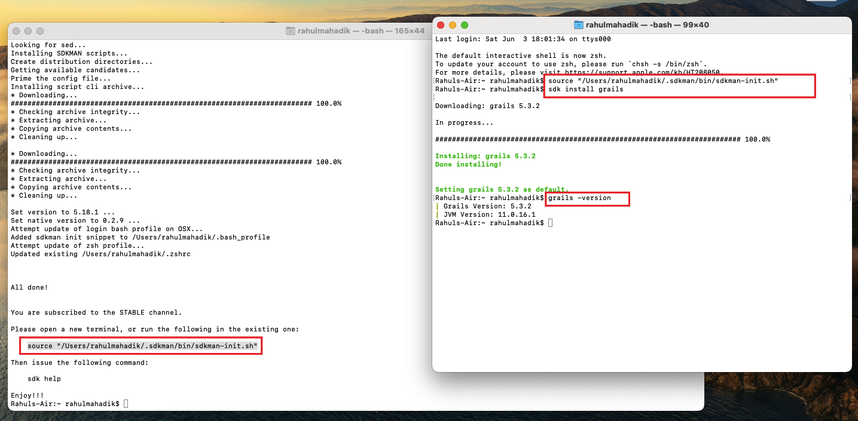This screenshot has height=421, width=858.
Task: Click the home folder icon in background Terminal title bar
Action: pyautogui.click(x=291, y=30)
